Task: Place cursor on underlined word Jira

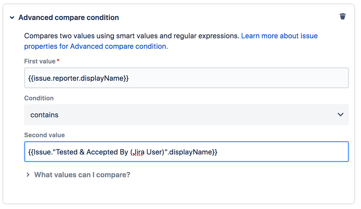Action: point(138,152)
